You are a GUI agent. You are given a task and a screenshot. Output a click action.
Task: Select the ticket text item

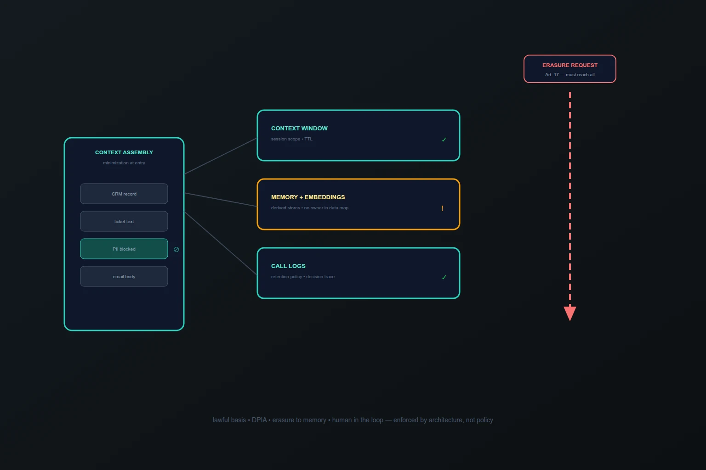click(124, 221)
